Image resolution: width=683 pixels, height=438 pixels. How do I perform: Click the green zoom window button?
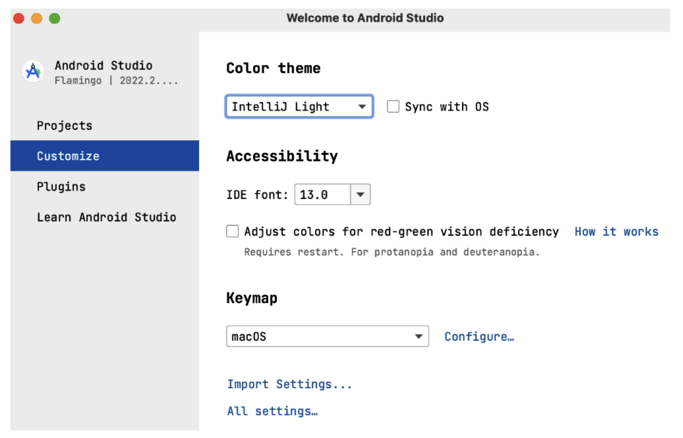coord(55,19)
